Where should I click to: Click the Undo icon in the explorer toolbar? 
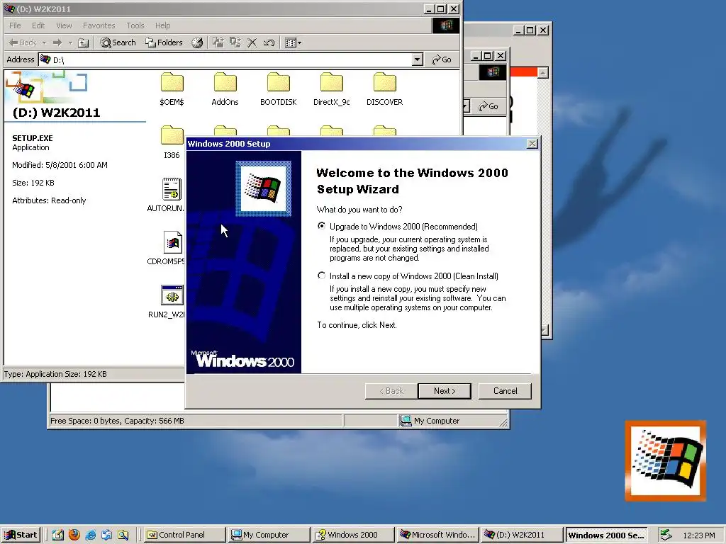(x=269, y=42)
